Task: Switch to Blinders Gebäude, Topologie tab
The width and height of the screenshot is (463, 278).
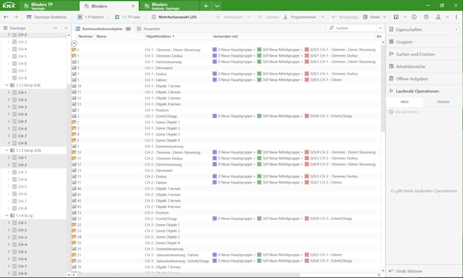Action: coord(169,5)
